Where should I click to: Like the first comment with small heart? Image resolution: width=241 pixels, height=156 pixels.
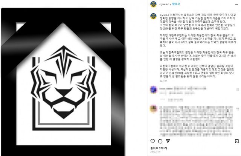point(238,90)
